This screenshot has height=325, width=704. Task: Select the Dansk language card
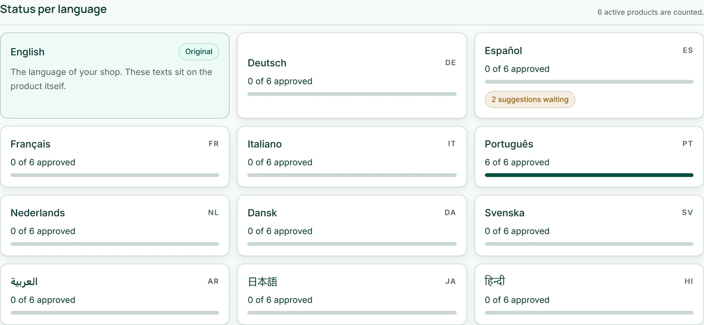352,225
